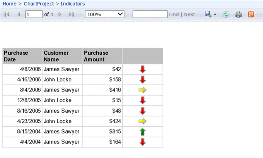Click the export save disk icon

pyautogui.click(x=208, y=14)
